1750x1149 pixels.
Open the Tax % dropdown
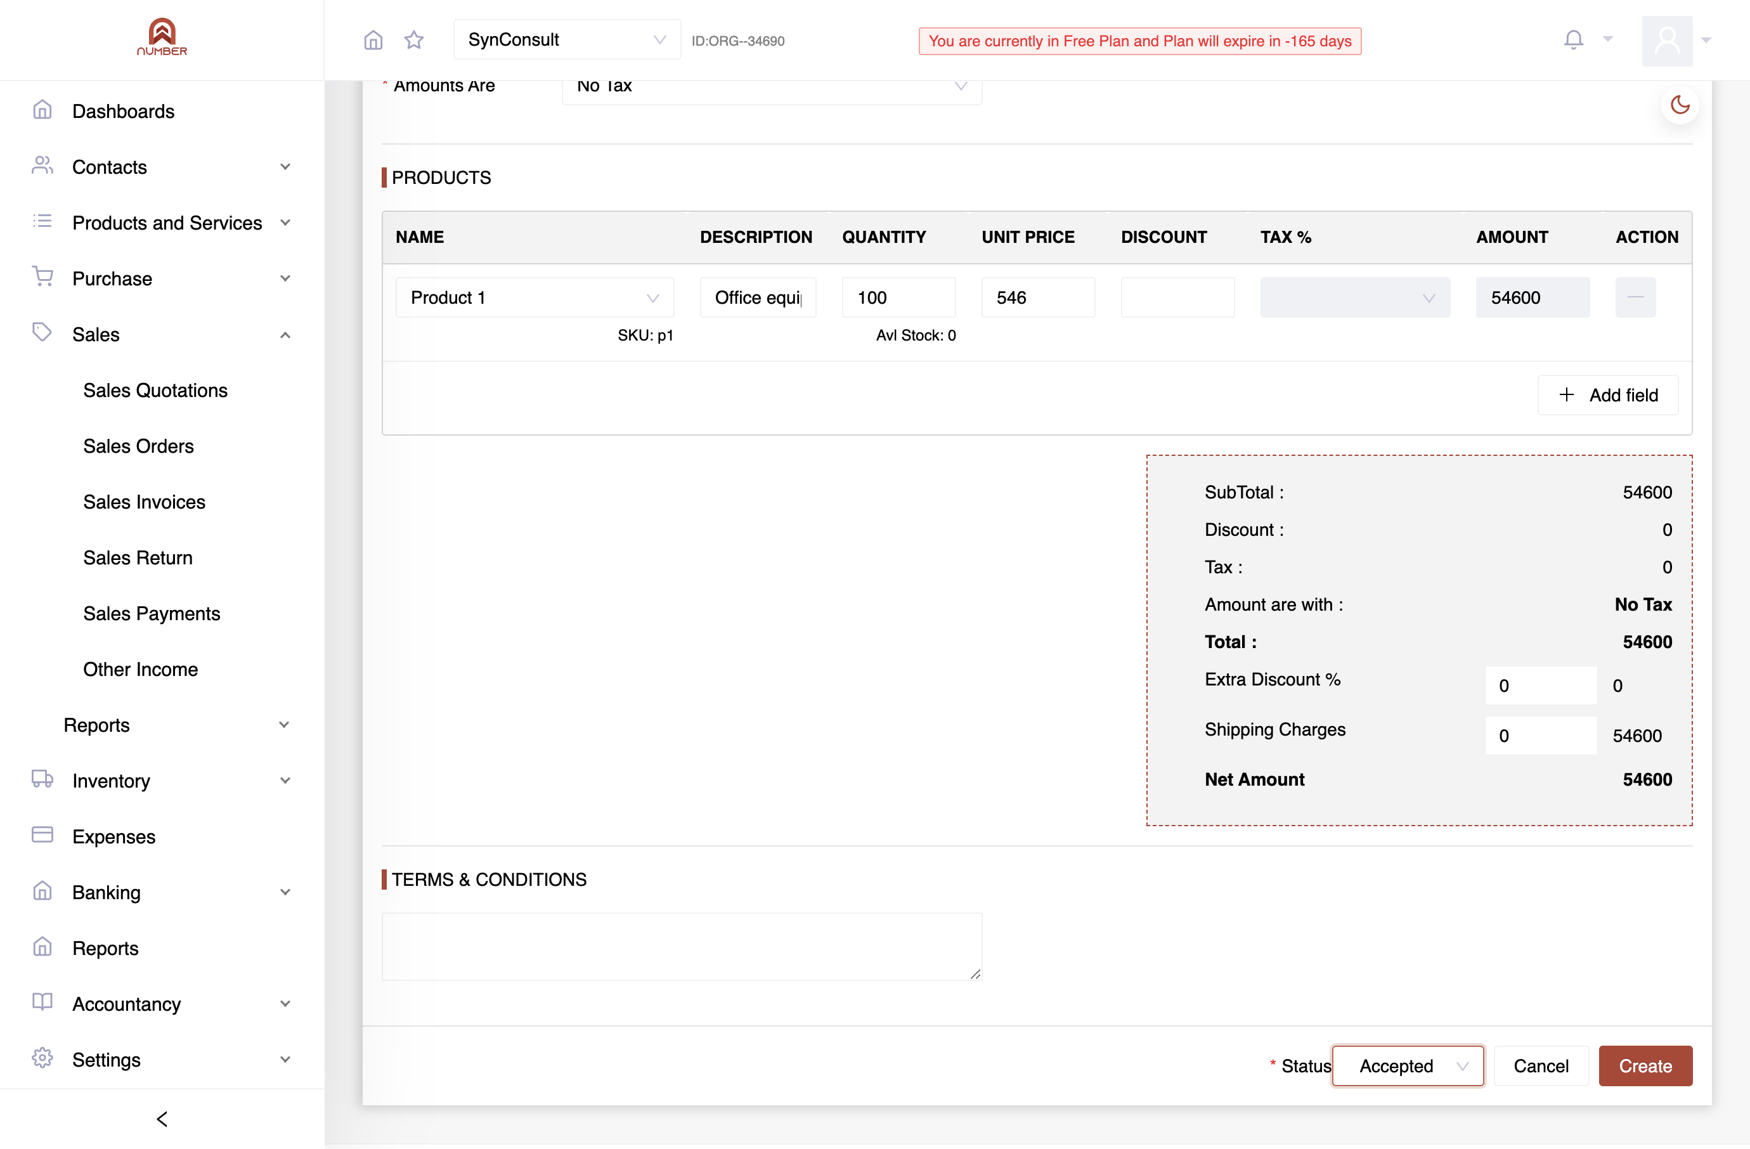pos(1355,297)
